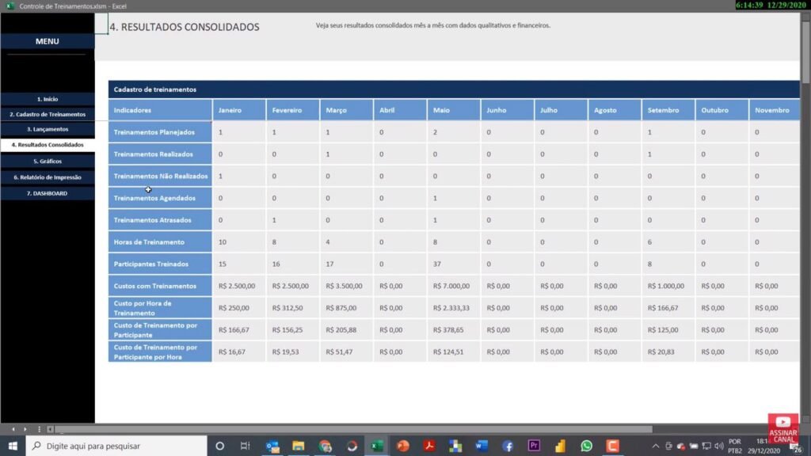
Task: Open the orange Camtasia taskbar icon
Action: point(612,446)
